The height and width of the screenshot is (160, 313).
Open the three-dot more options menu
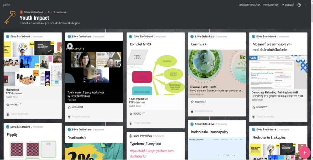[306, 5]
